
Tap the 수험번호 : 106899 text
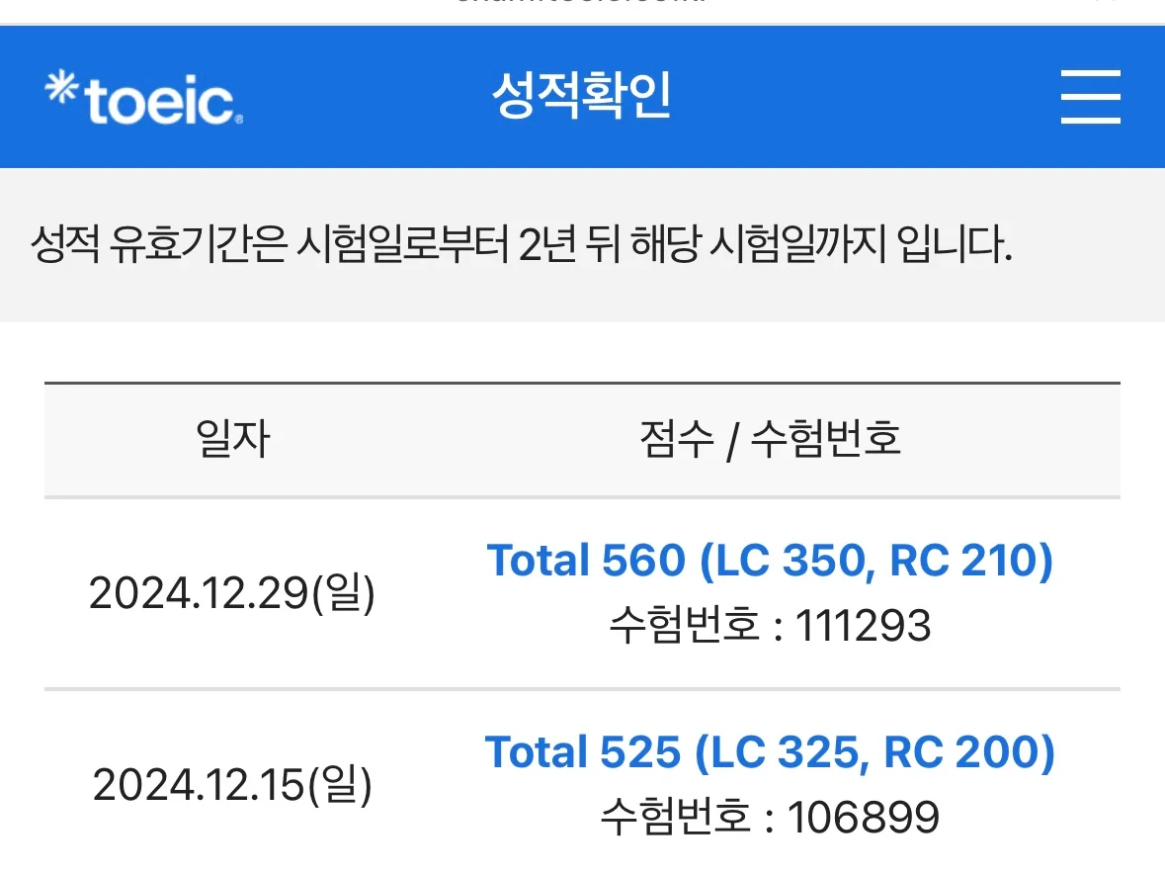point(770,818)
